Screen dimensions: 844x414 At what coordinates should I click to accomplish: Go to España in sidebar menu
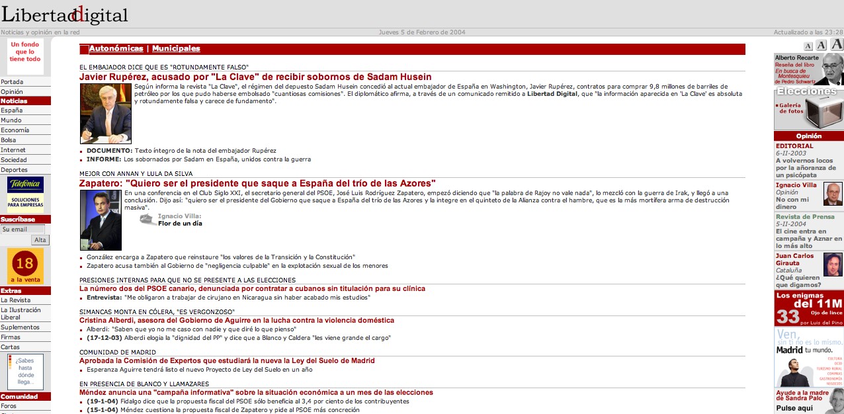(11, 110)
